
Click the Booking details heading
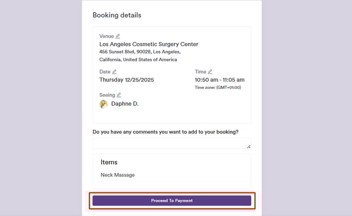[x=117, y=15]
